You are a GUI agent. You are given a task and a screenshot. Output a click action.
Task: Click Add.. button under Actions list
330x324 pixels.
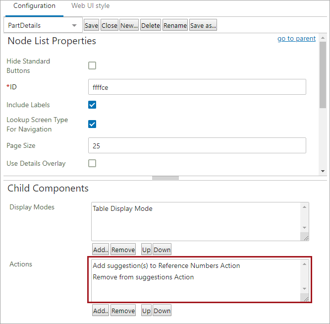pos(101,311)
